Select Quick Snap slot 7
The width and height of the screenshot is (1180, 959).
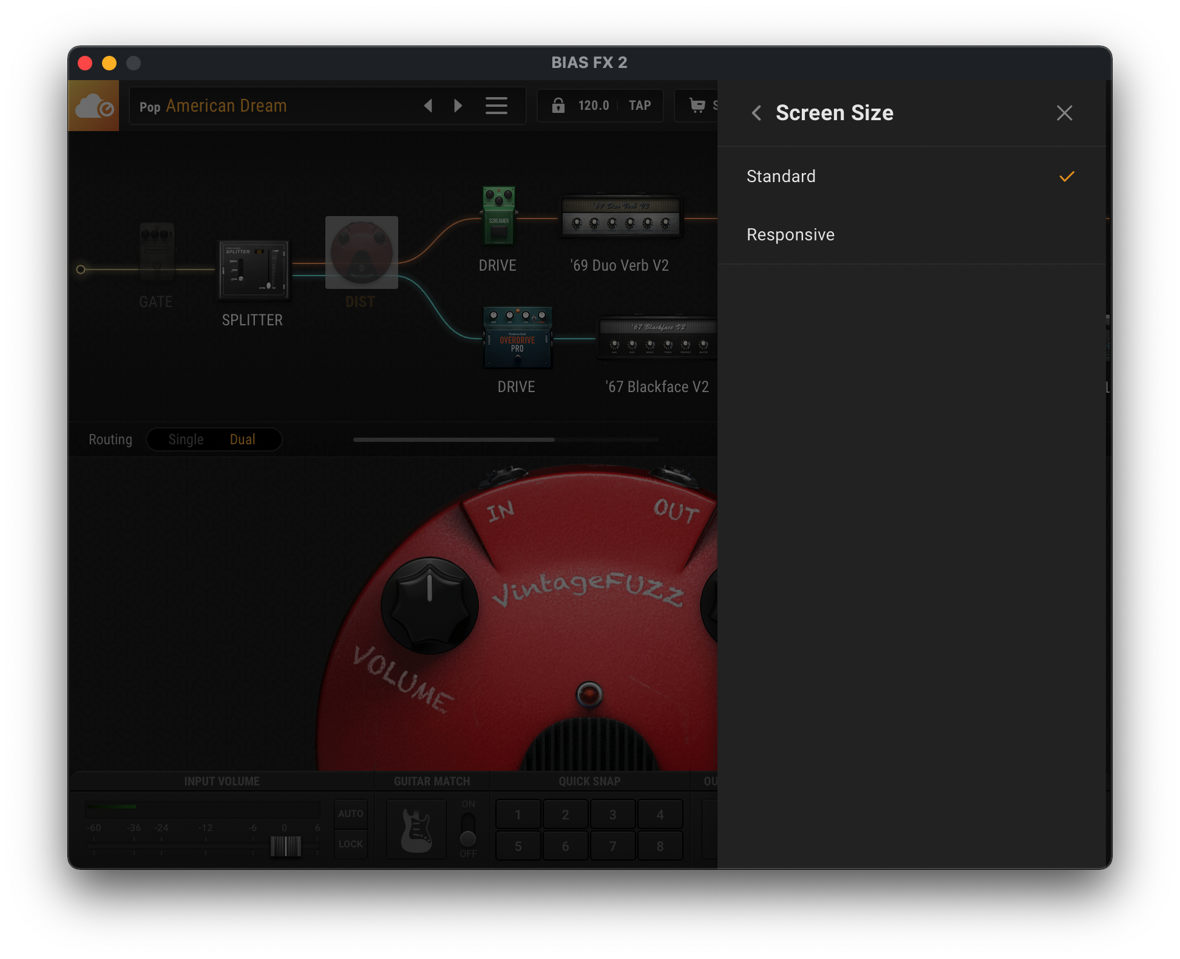(x=612, y=846)
